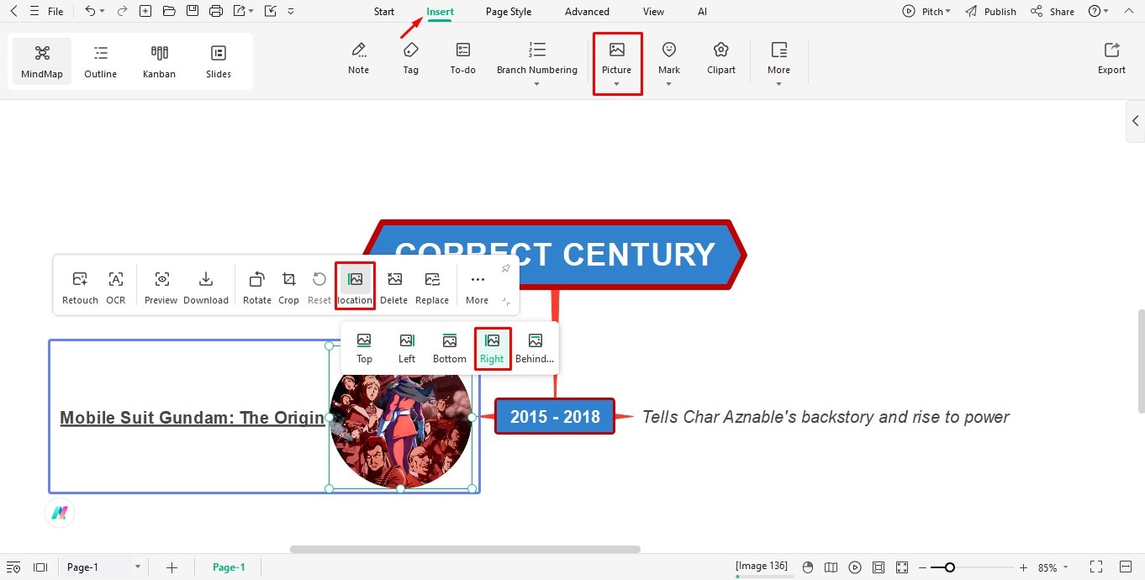Image resolution: width=1145 pixels, height=580 pixels.
Task: Switch to the Start tab
Action: [384, 12]
